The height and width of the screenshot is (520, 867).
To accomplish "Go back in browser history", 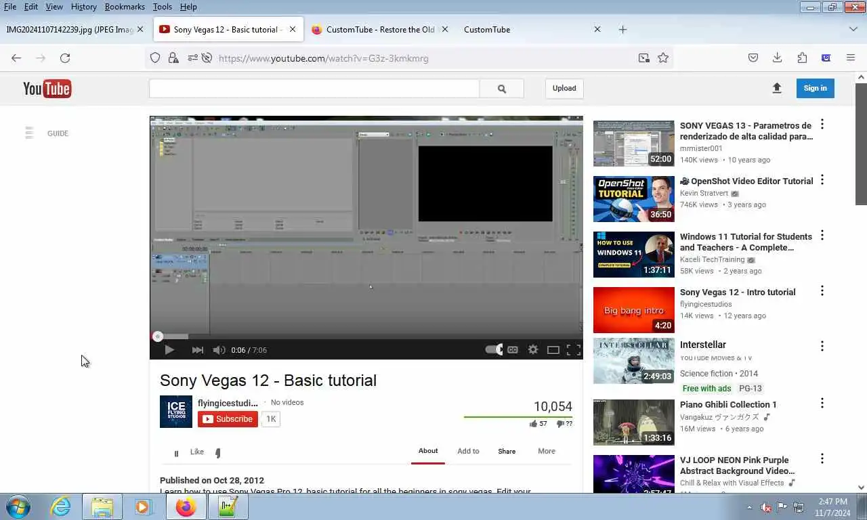I will tap(16, 58).
